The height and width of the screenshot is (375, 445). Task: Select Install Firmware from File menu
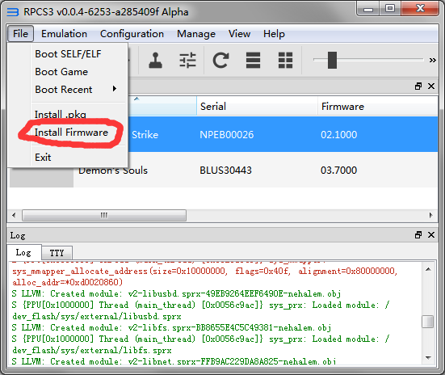pos(71,133)
